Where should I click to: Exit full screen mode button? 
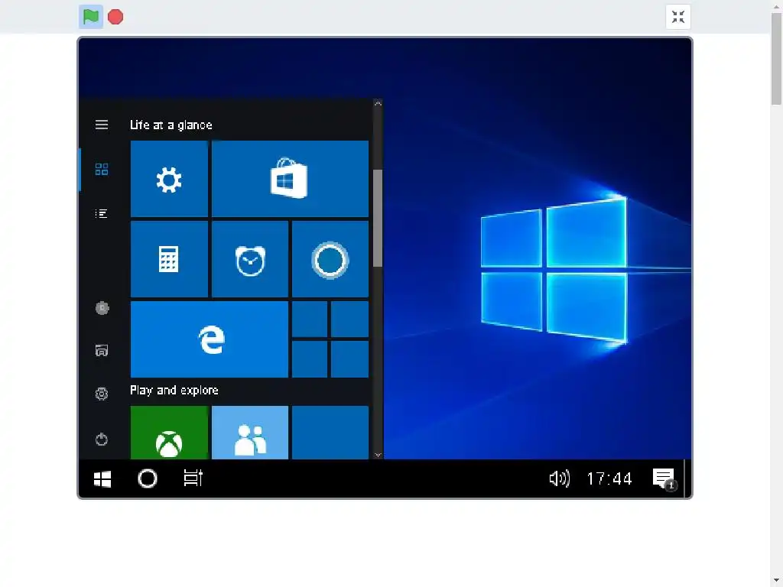pos(677,17)
